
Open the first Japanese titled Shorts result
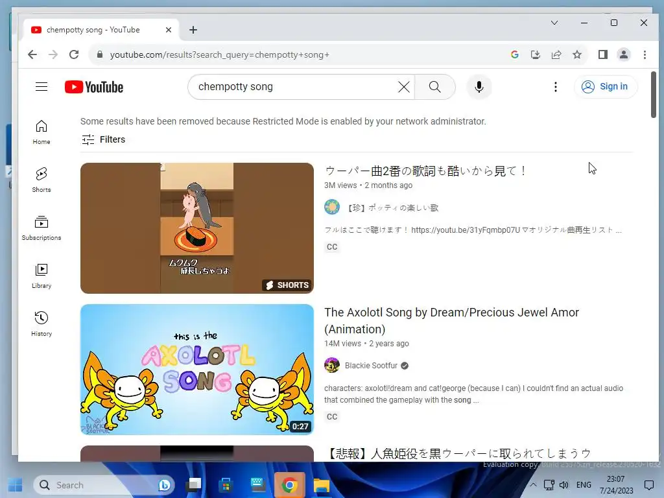[x=425, y=171]
